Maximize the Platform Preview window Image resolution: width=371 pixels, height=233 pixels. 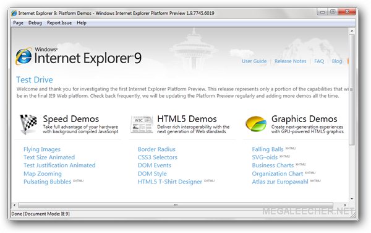point(333,12)
